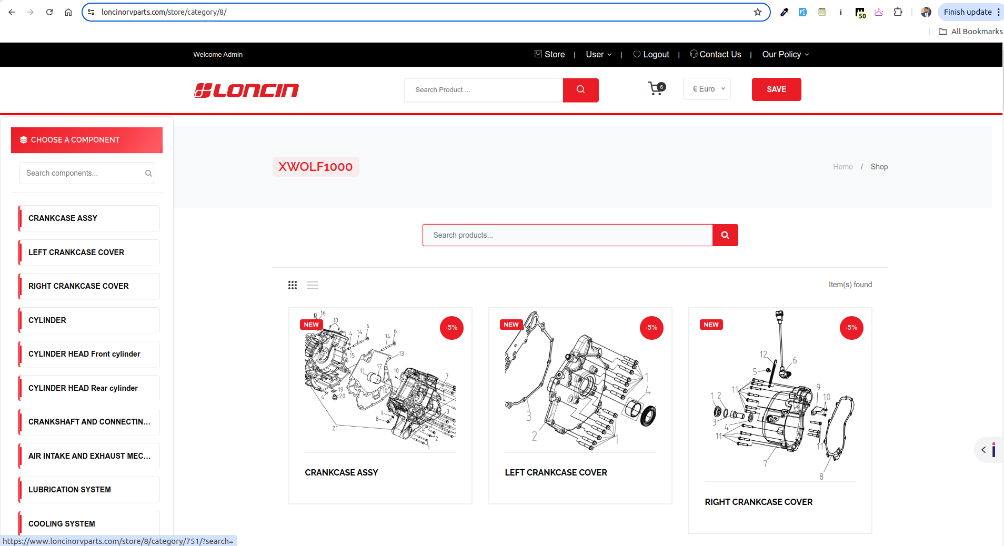The width and height of the screenshot is (1004, 546).
Task: Open the Euro currency dropdown
Action: [x=707, y=89]
